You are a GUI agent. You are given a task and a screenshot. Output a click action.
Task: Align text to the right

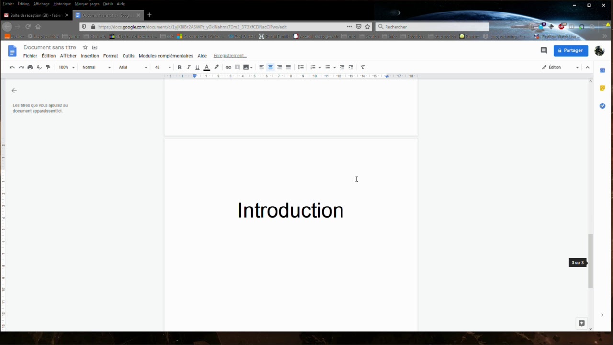[279, 67]
